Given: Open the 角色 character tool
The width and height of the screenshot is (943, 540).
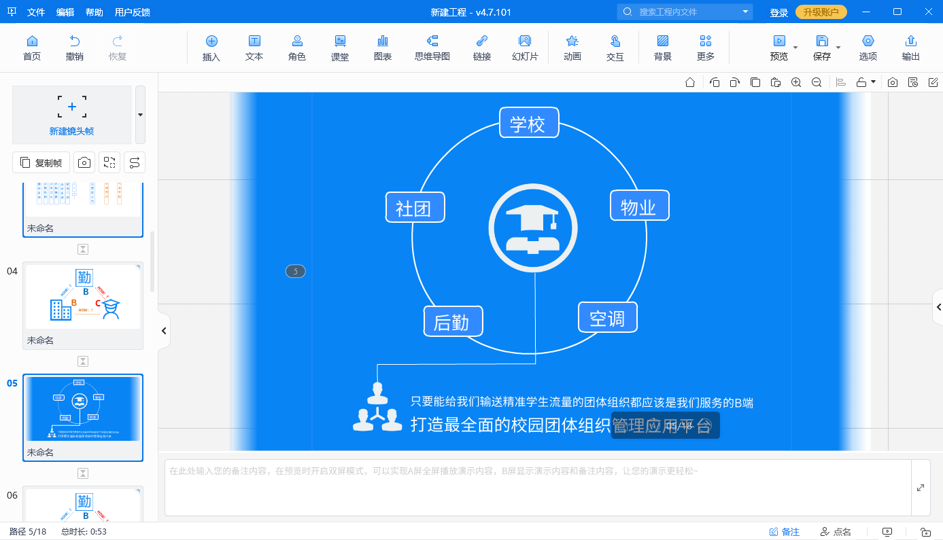Looking at the screenshot, I should tap(297, 48).
